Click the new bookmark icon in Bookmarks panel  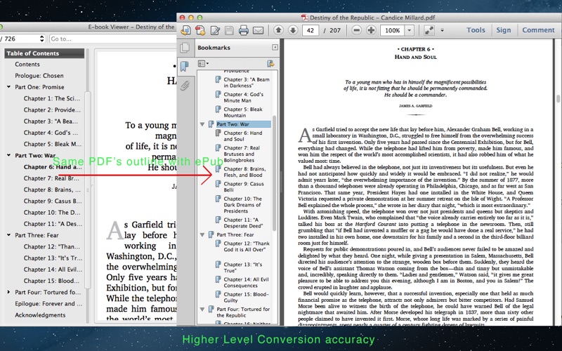[x=270, y=64]
